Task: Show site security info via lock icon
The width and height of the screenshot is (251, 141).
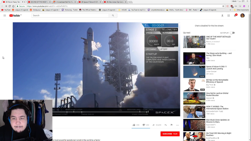Action: (x=18, y=6)
